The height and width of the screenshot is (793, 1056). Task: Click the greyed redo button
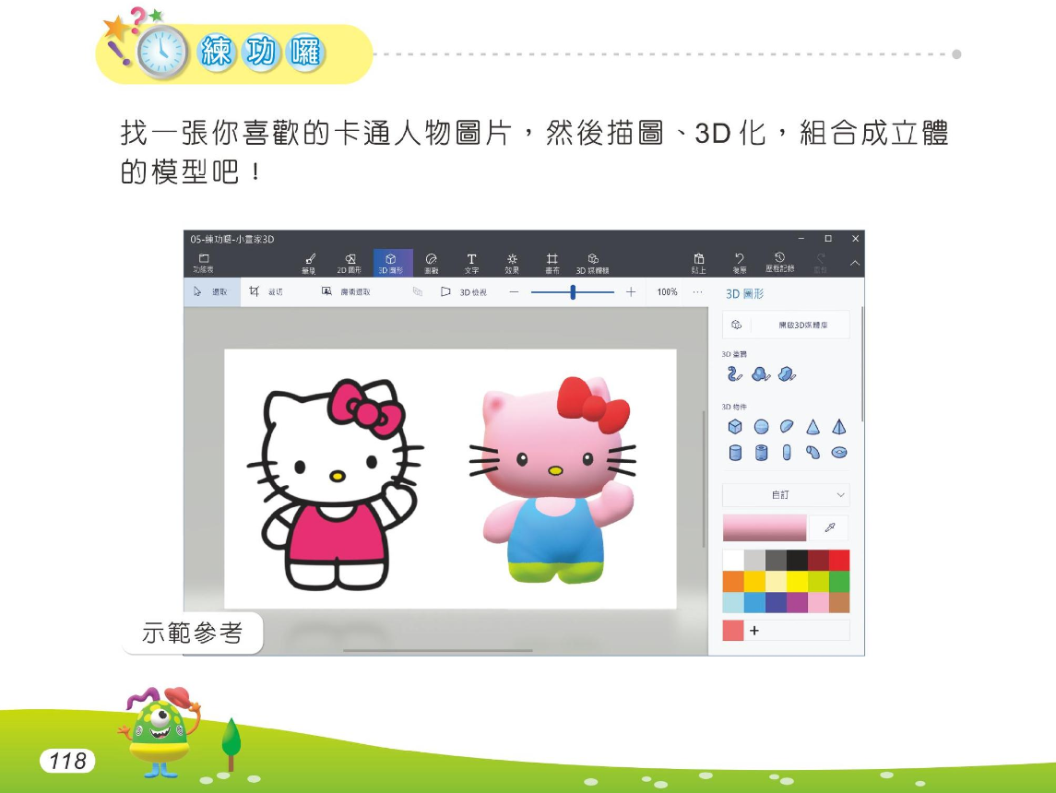click(x=820, y=263)
